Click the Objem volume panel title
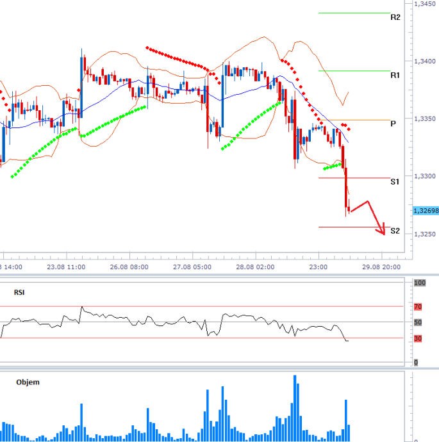Image resolution: width=439 pixels, height=442 pixels. pyautogui.click(x=28, y=382)
